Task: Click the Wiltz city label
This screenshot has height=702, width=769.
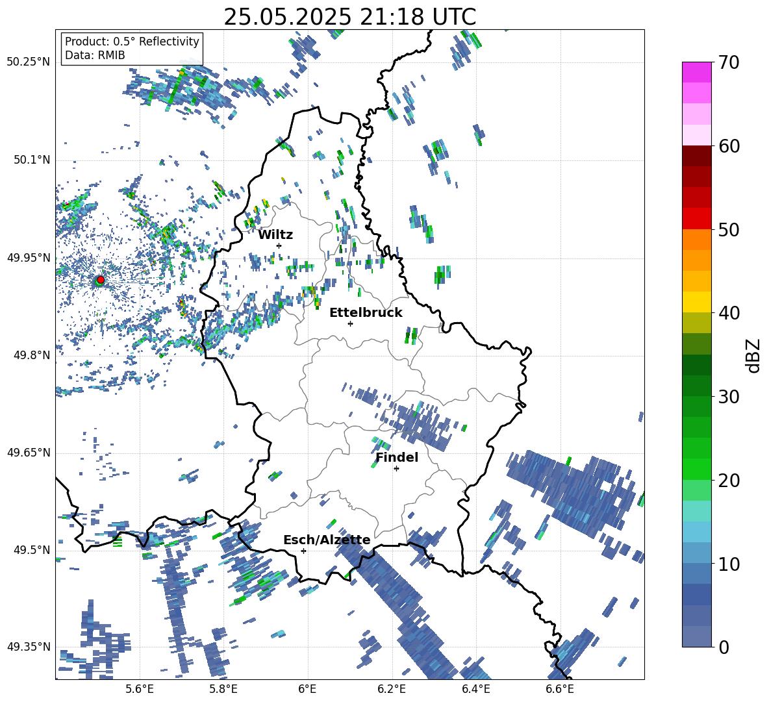Action: point(275,235)
